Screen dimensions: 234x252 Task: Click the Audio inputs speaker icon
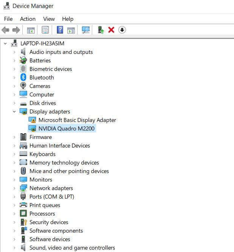tap(23, 52)
